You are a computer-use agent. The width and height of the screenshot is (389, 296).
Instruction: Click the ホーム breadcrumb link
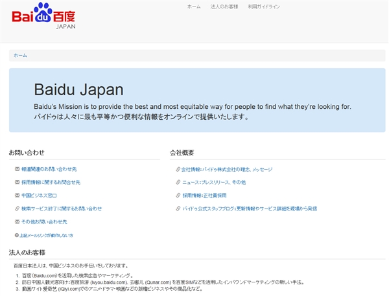21,56
